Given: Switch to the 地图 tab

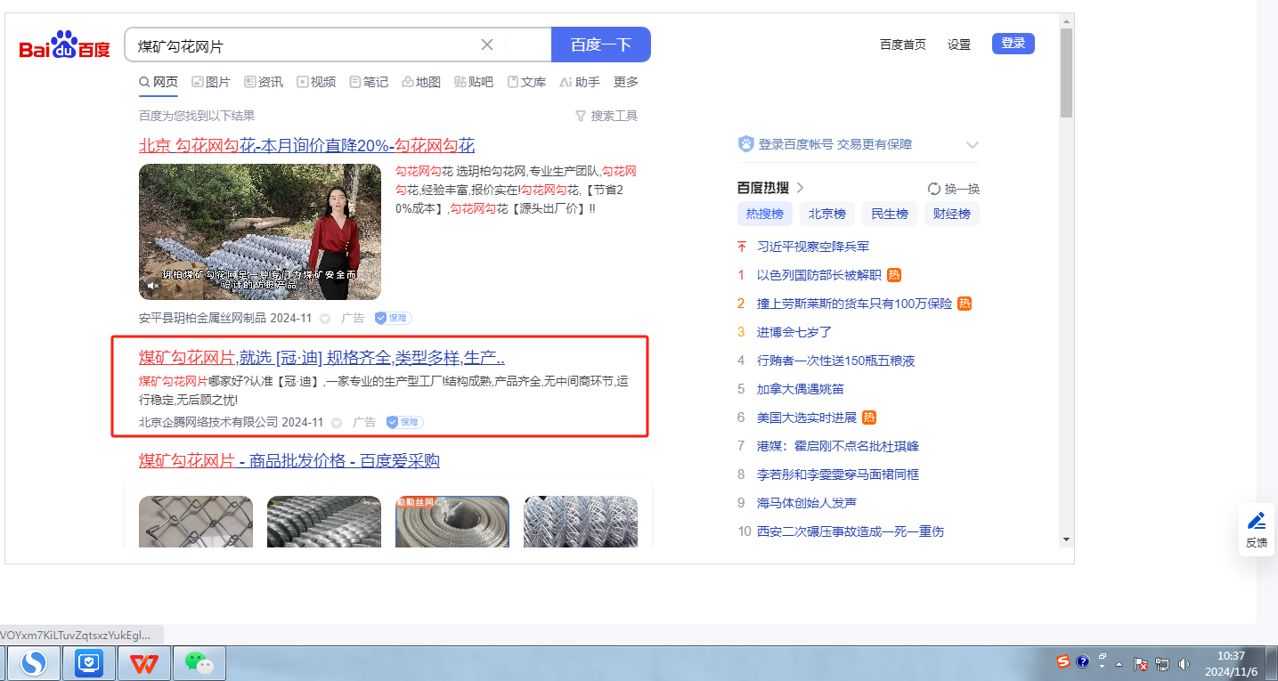Looking at the screenshot, I should tap(421, 82).
